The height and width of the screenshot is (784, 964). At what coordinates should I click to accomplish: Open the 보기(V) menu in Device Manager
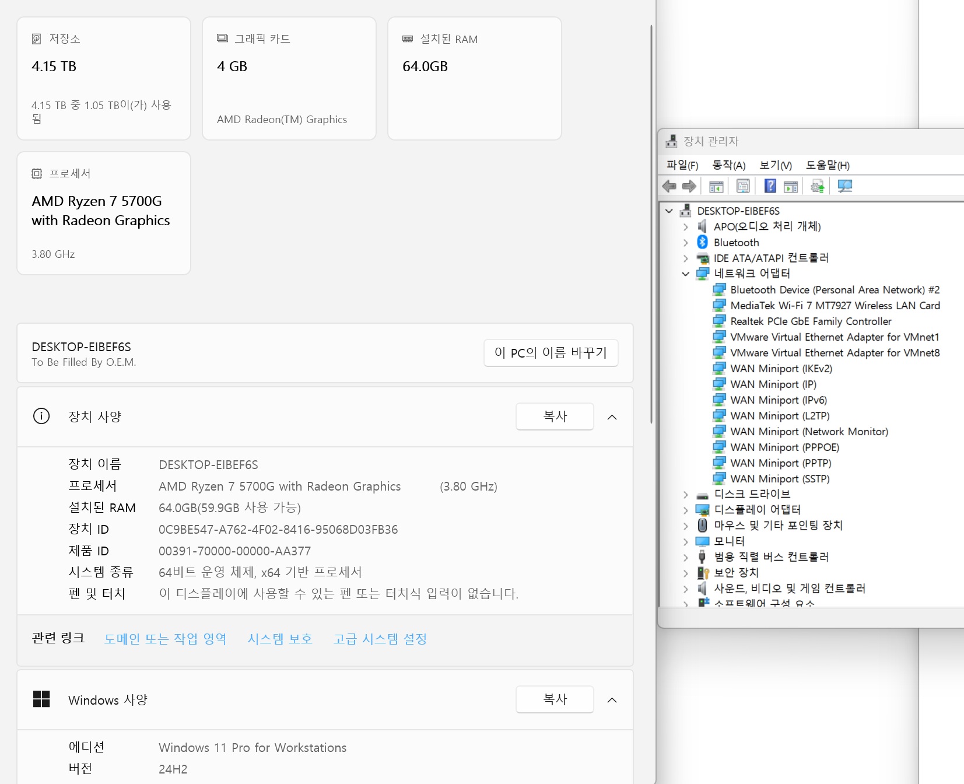click(x=776, y=165)
